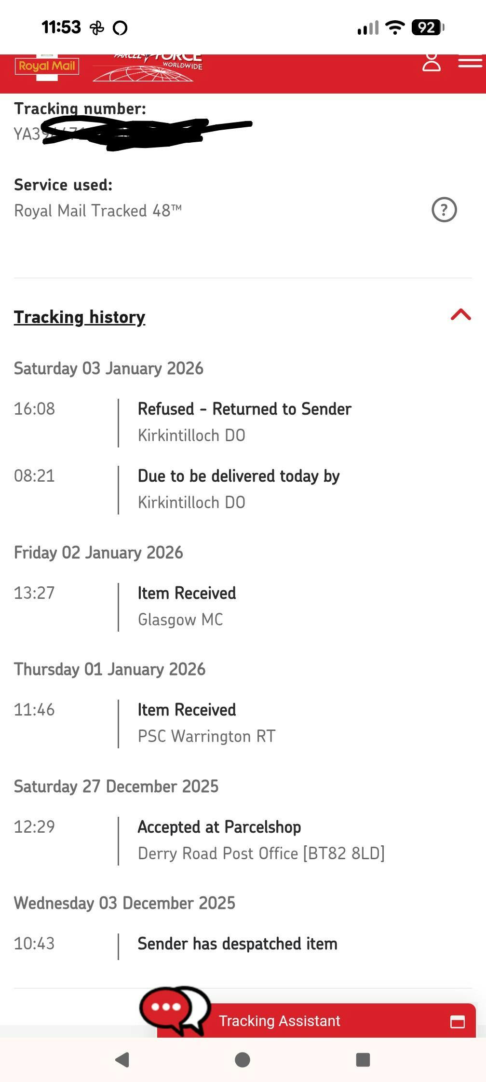Tap the Parcelforce Worldwide logo

coord(148,68)
